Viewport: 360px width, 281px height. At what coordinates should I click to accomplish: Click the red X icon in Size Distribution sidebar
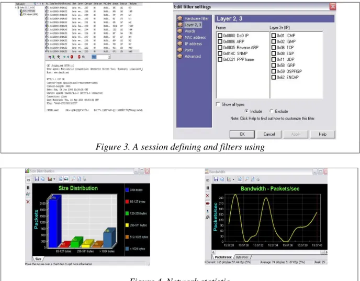click(x=28, y=202)
